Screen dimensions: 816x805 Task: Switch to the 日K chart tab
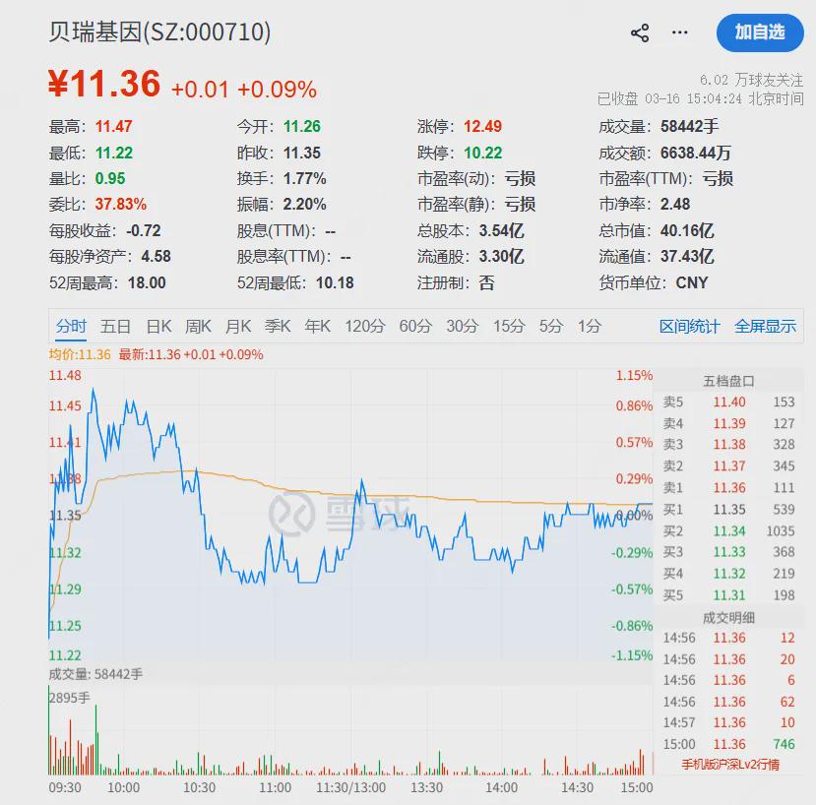click(x=158, y=326)
